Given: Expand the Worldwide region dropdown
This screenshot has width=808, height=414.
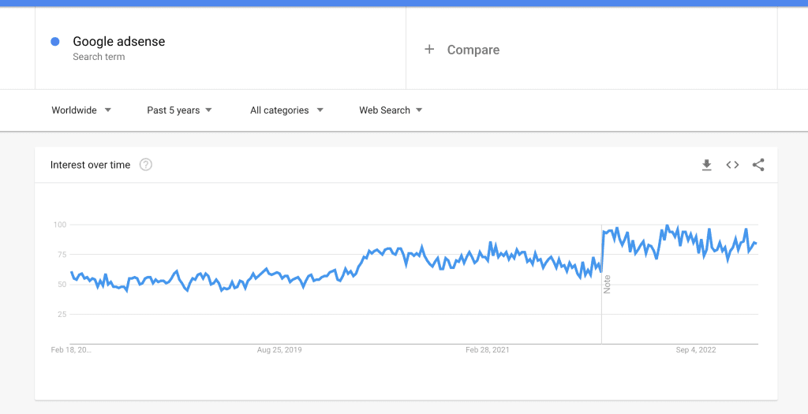Looking at the screenshot, I should click(81, 110).
